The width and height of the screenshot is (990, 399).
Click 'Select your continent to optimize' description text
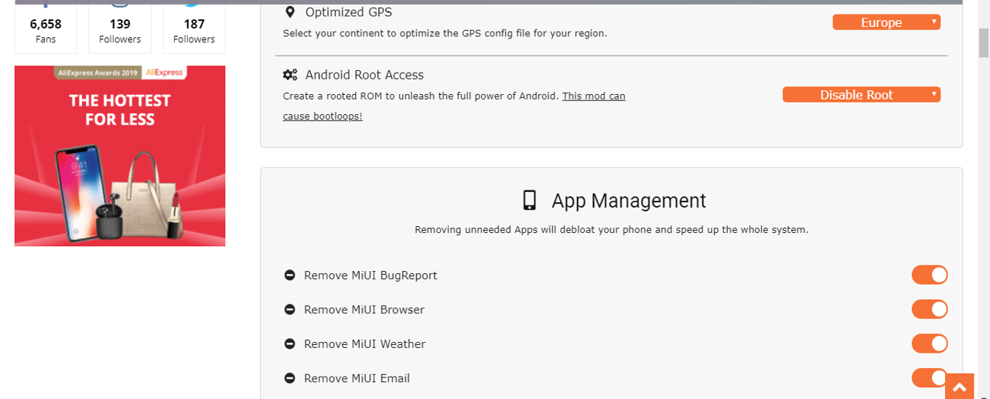pyautogui.click(x=445, y=33)
